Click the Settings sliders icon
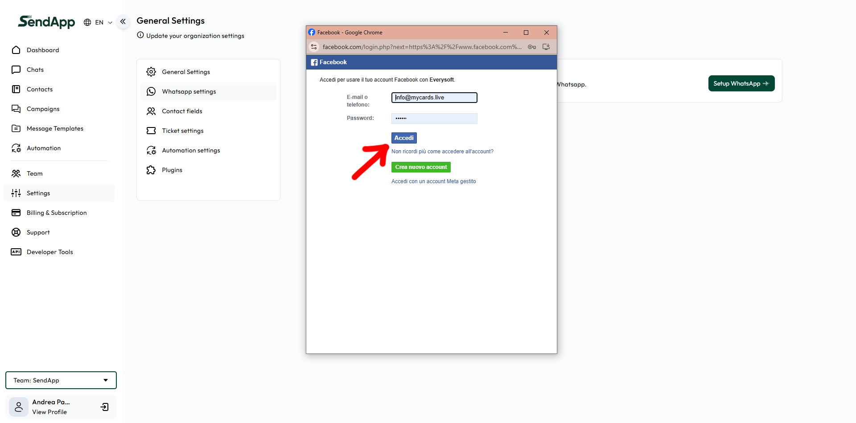The height and width of the screenshot is (423, 856). coord(16,193)
